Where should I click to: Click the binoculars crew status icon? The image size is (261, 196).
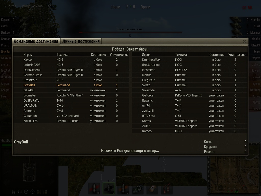[x=13, y=192]
